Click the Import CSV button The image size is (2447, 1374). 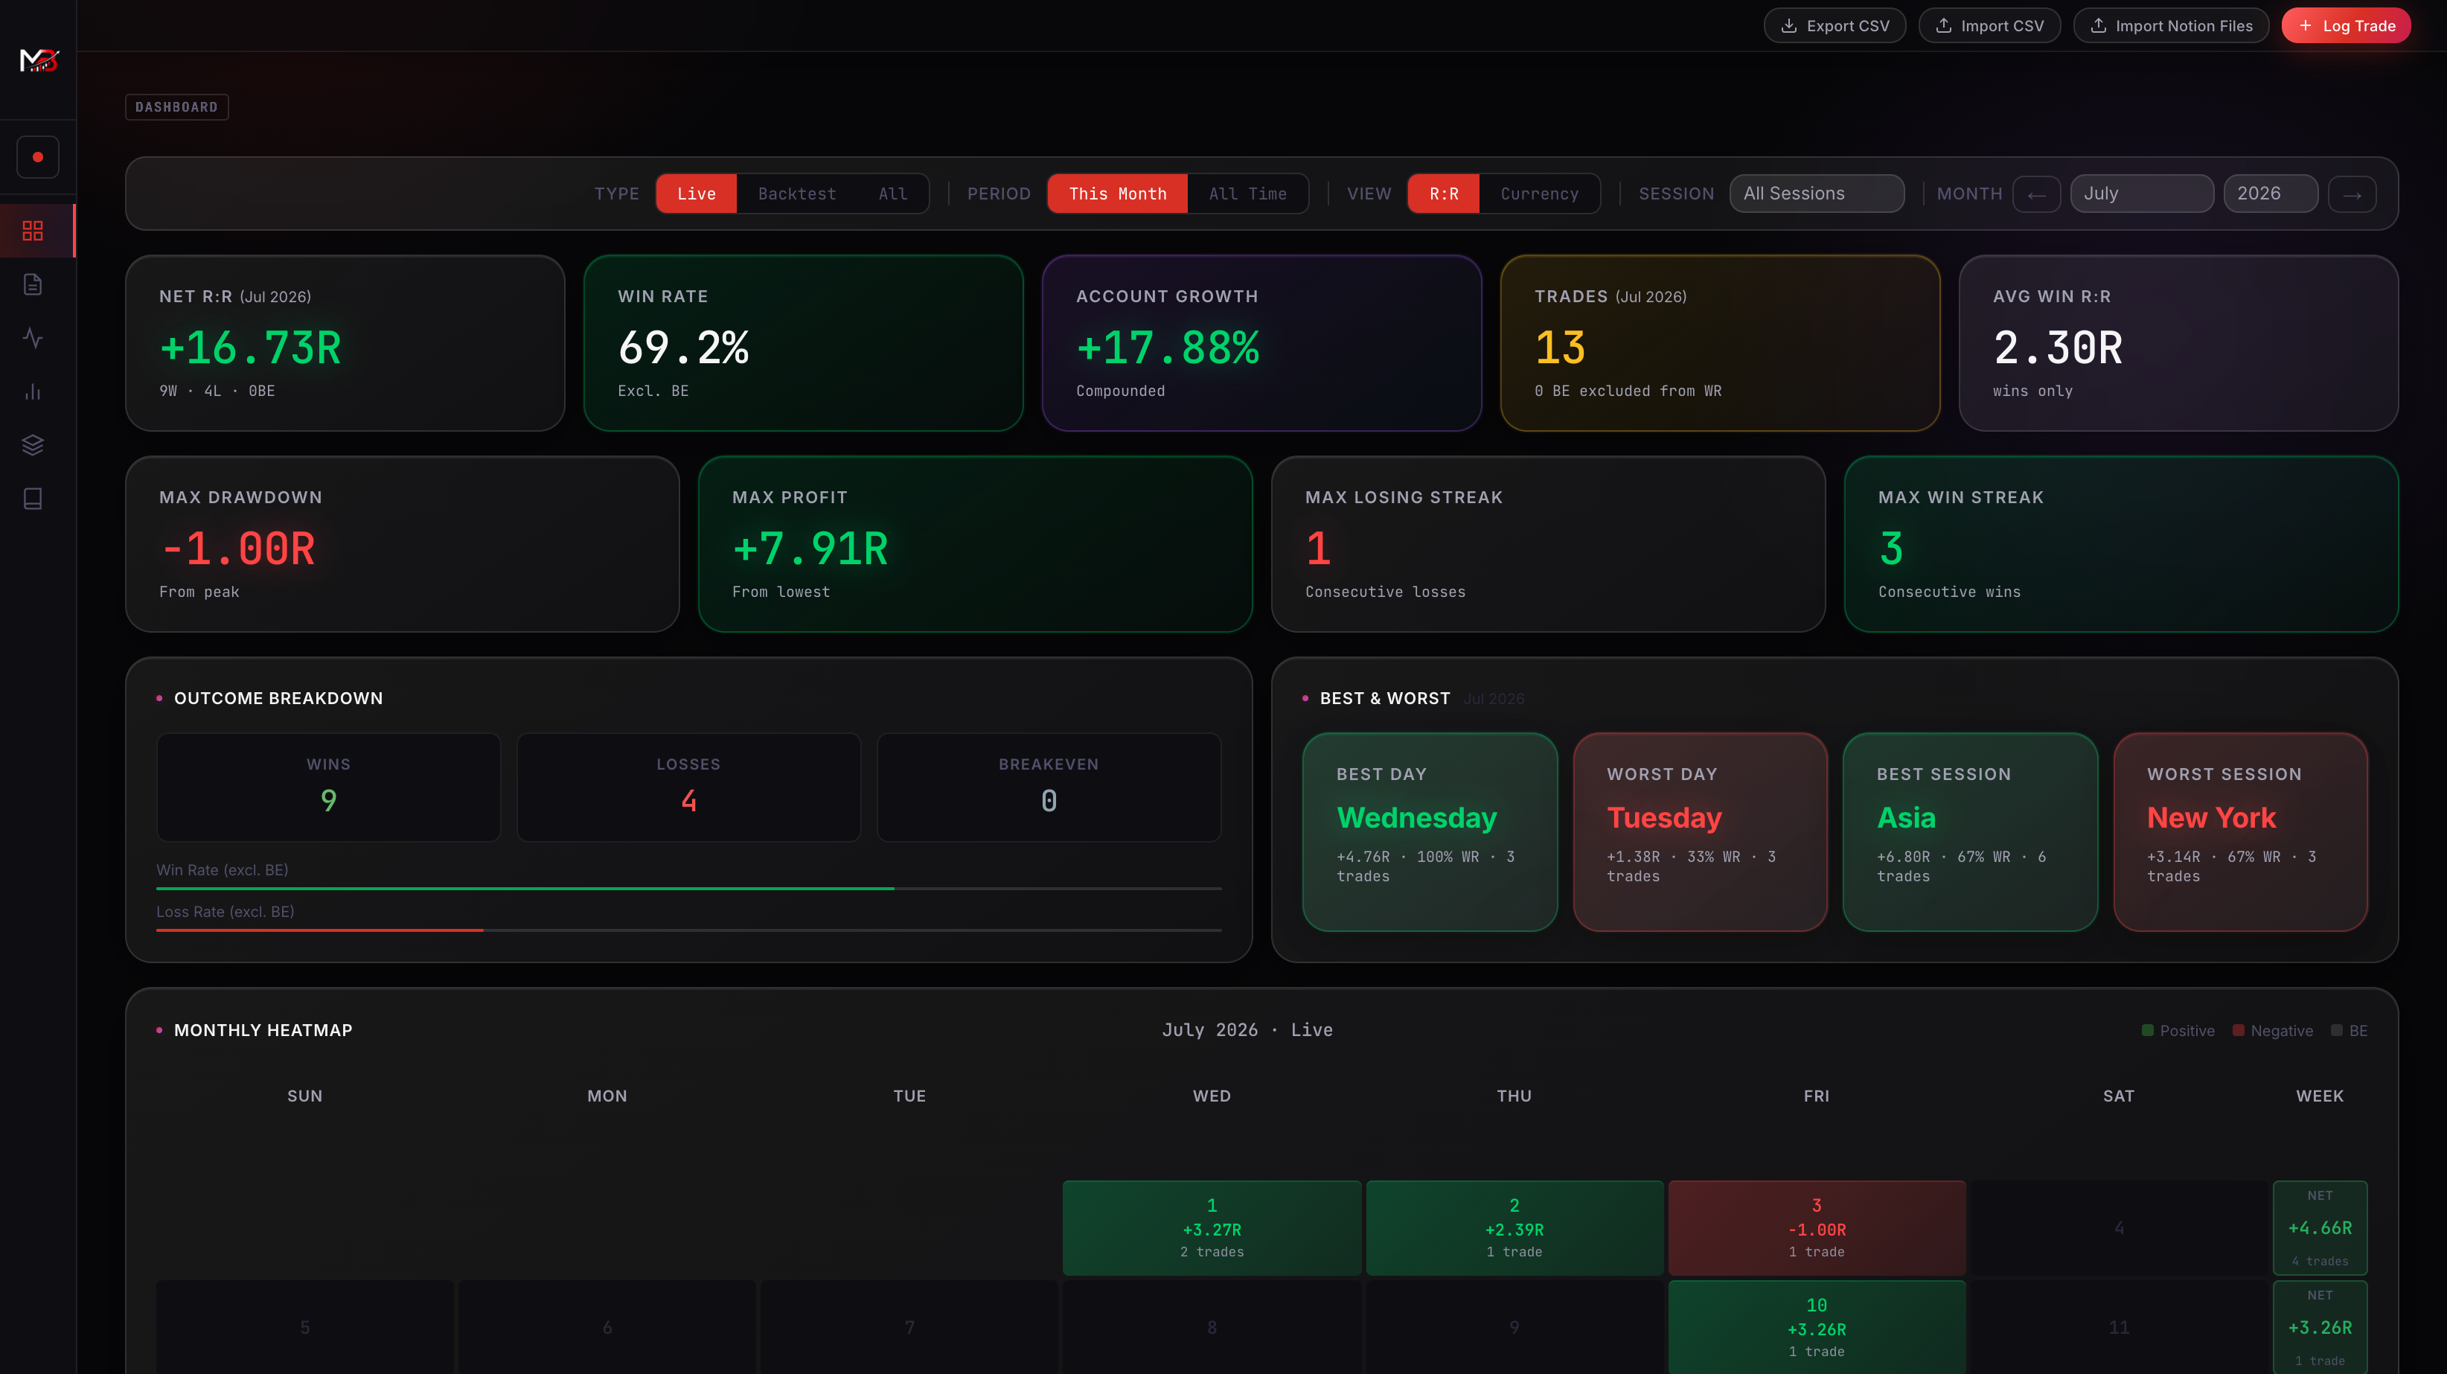tap(1989, 25)
